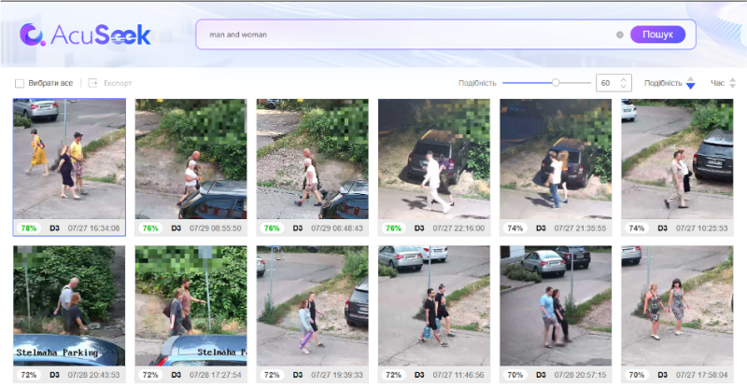
Task: Select the 76% thumbnail from 07/27 22:16:00
Action: (x=433, y=159)
